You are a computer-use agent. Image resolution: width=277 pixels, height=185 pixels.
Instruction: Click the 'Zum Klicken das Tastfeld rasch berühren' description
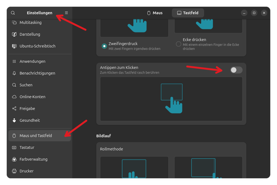(x=129, y=73)
